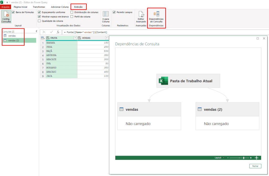
Task: Click the table icon of query vendas (2)
Action: pyautogui.click(x=5, y=41)
